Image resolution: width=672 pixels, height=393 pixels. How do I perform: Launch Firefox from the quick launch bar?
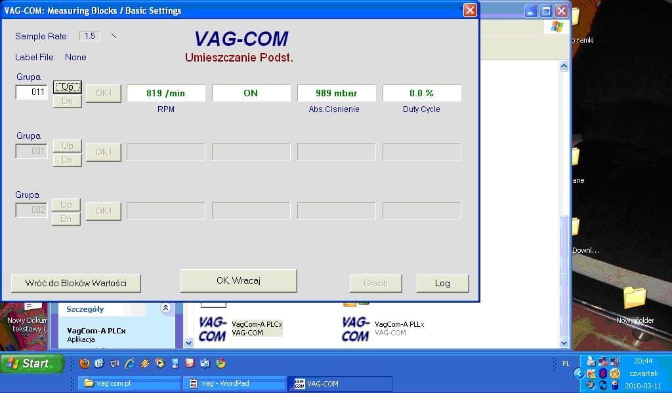[85, 364]
